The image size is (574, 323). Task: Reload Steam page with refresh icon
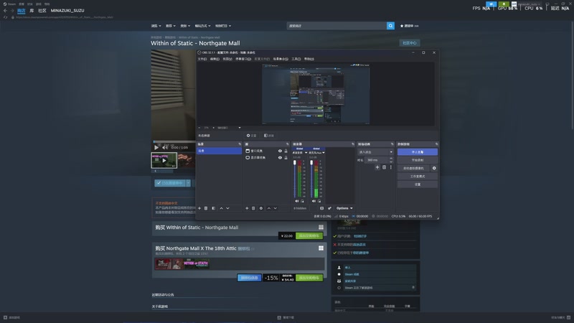(x=5, y=17)
